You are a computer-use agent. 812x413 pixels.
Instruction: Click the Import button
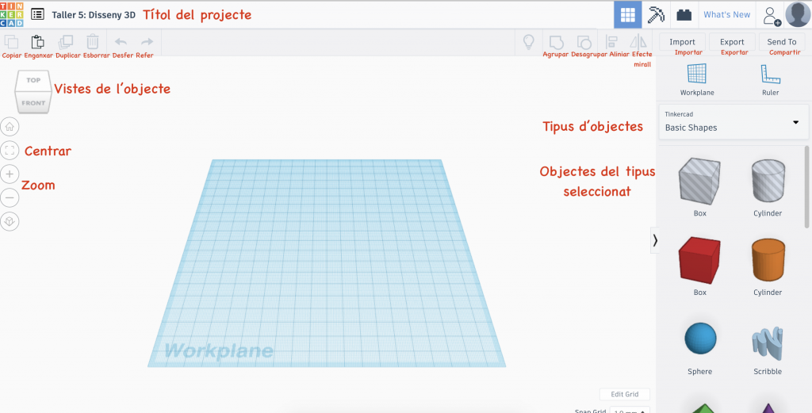pos(682,42)
